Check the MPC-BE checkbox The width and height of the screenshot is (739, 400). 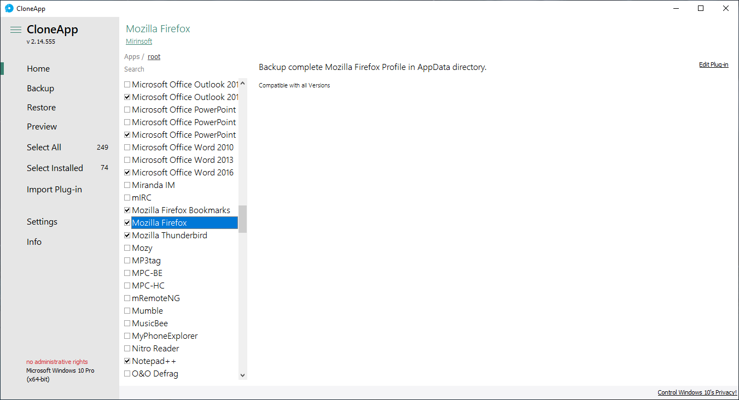click(x=127, y=273)
